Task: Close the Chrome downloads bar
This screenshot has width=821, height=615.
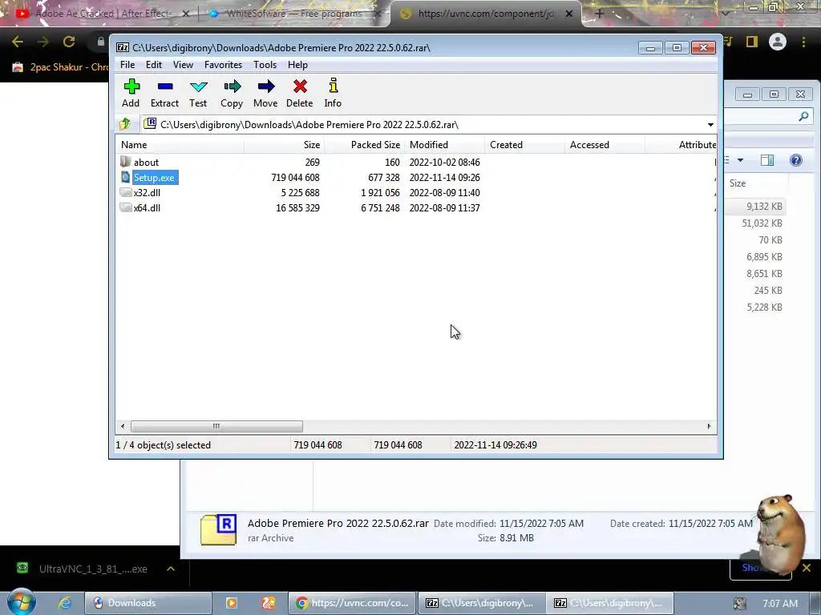Action: click(807, 568)
